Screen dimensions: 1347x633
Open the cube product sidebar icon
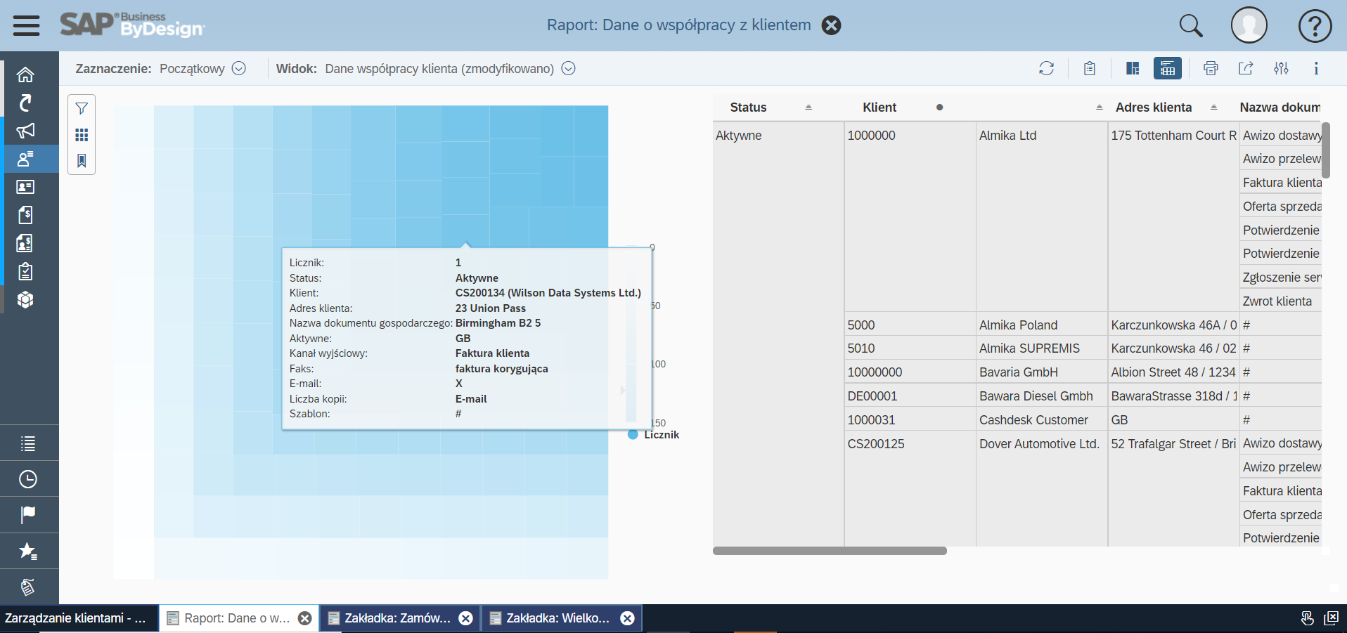tap(25, 299)
